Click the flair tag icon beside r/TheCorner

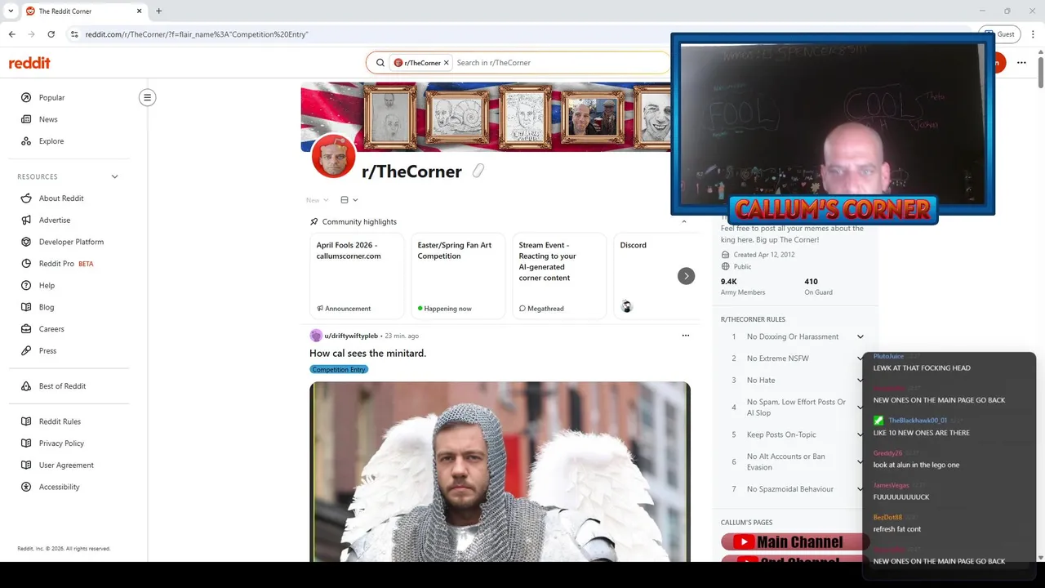(478, 171)
